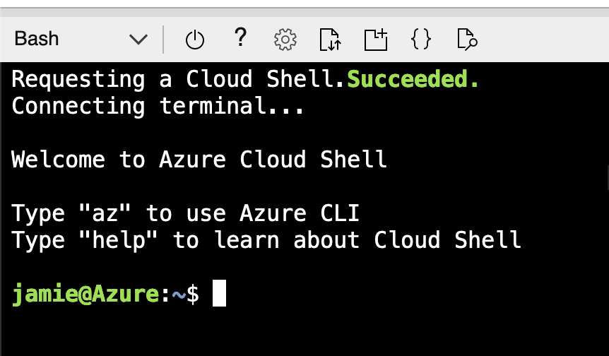Click the block cursor at the prompt
609x356 pixels.
click(219, 293)
